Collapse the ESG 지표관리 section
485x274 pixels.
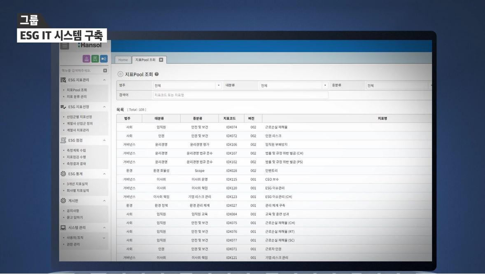(104, 80)
